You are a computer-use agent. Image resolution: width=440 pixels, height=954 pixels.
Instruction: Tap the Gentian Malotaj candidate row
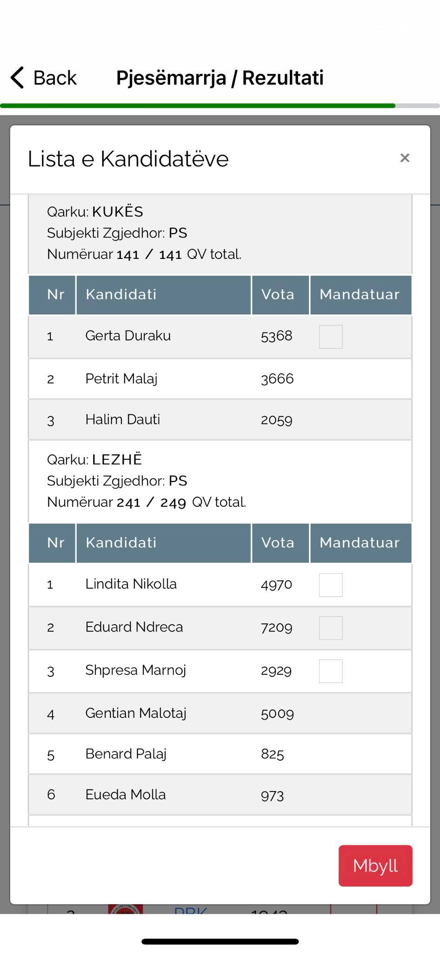220,713
